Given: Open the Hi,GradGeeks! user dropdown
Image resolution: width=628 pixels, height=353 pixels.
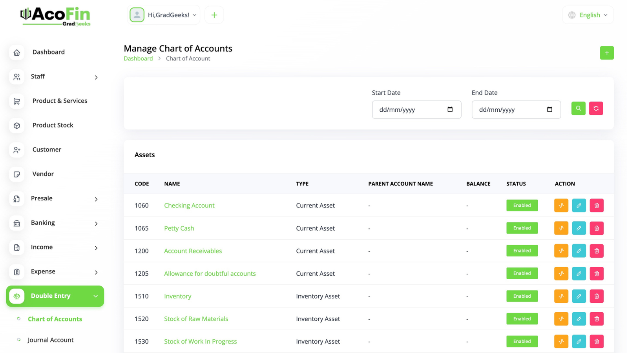Looking at the screenshot, I should 164,15.
